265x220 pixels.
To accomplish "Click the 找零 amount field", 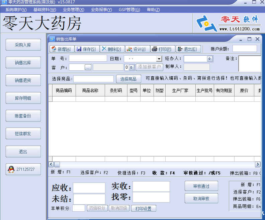I will [x=151, y=197].
